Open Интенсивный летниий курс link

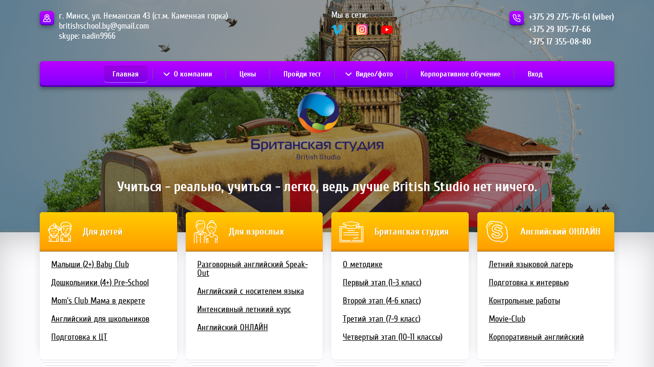pyautogui.click(x=244, y=309)
